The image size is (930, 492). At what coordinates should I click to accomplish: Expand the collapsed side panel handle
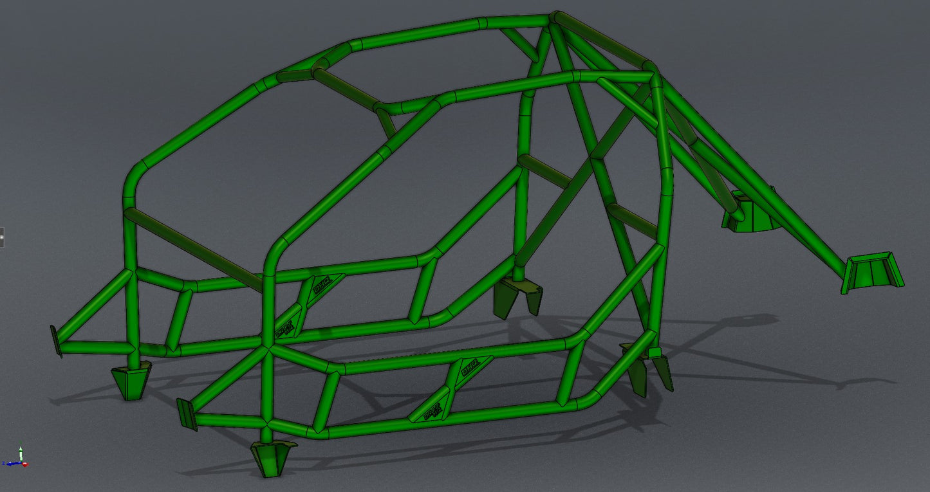(2, 237)
